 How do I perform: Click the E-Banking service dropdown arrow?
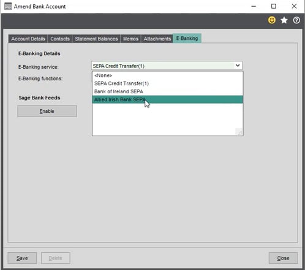[238, 66]
